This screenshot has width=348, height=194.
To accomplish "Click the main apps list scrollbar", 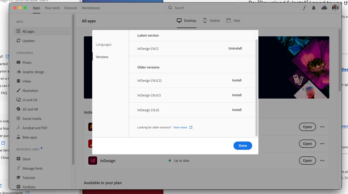I will 339,60.
